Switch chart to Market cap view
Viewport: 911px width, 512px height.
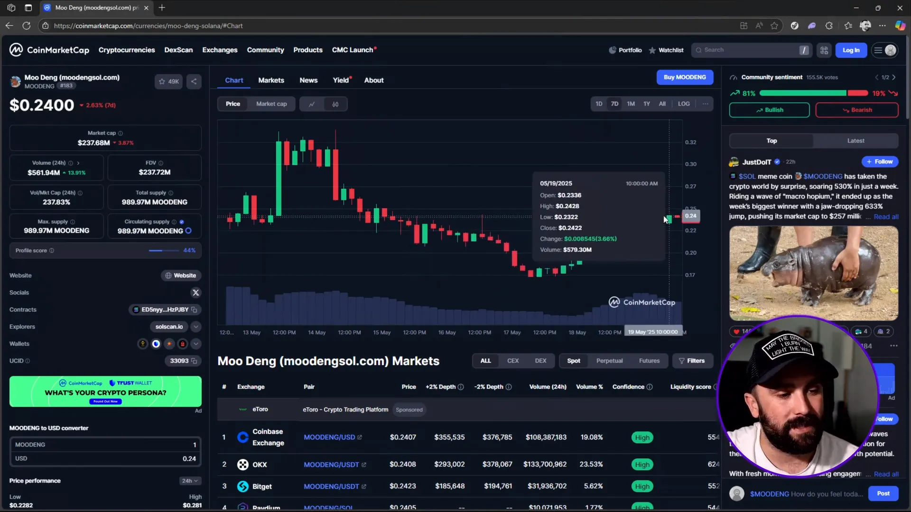[x=271, y=104]
